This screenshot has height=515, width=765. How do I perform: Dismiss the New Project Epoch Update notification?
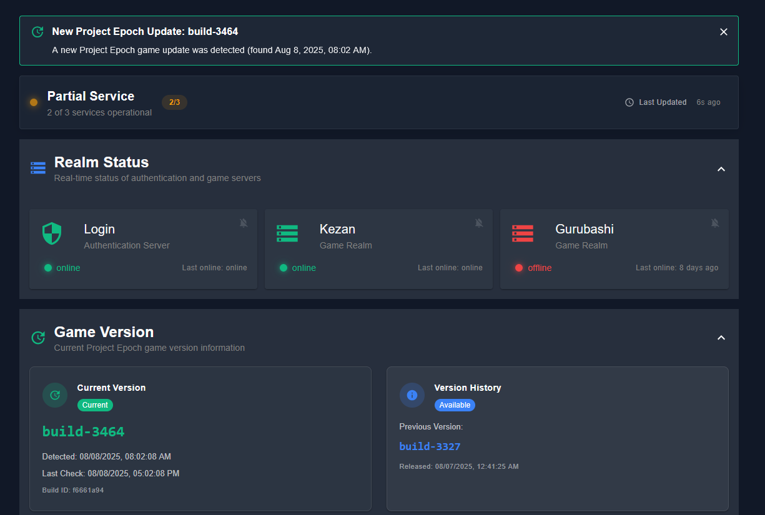[x=724, y=32]
